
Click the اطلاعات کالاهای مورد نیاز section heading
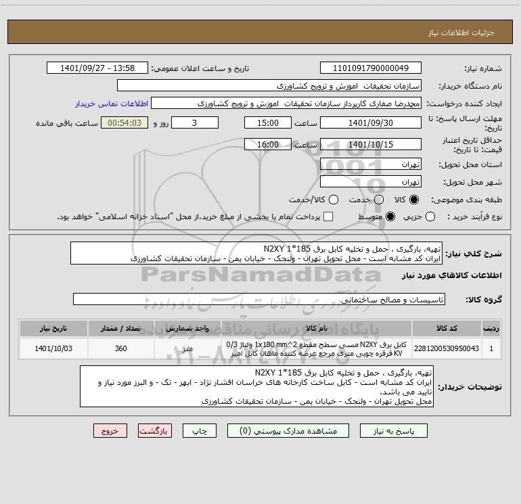coord(451,275)
